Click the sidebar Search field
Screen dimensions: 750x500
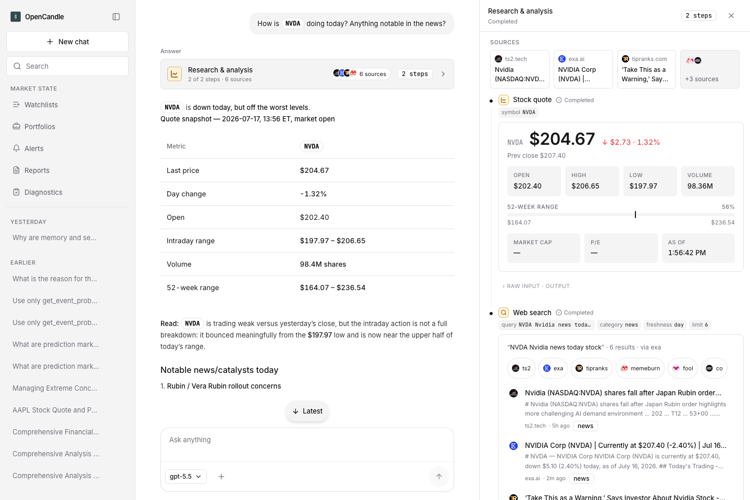point(68,66)
